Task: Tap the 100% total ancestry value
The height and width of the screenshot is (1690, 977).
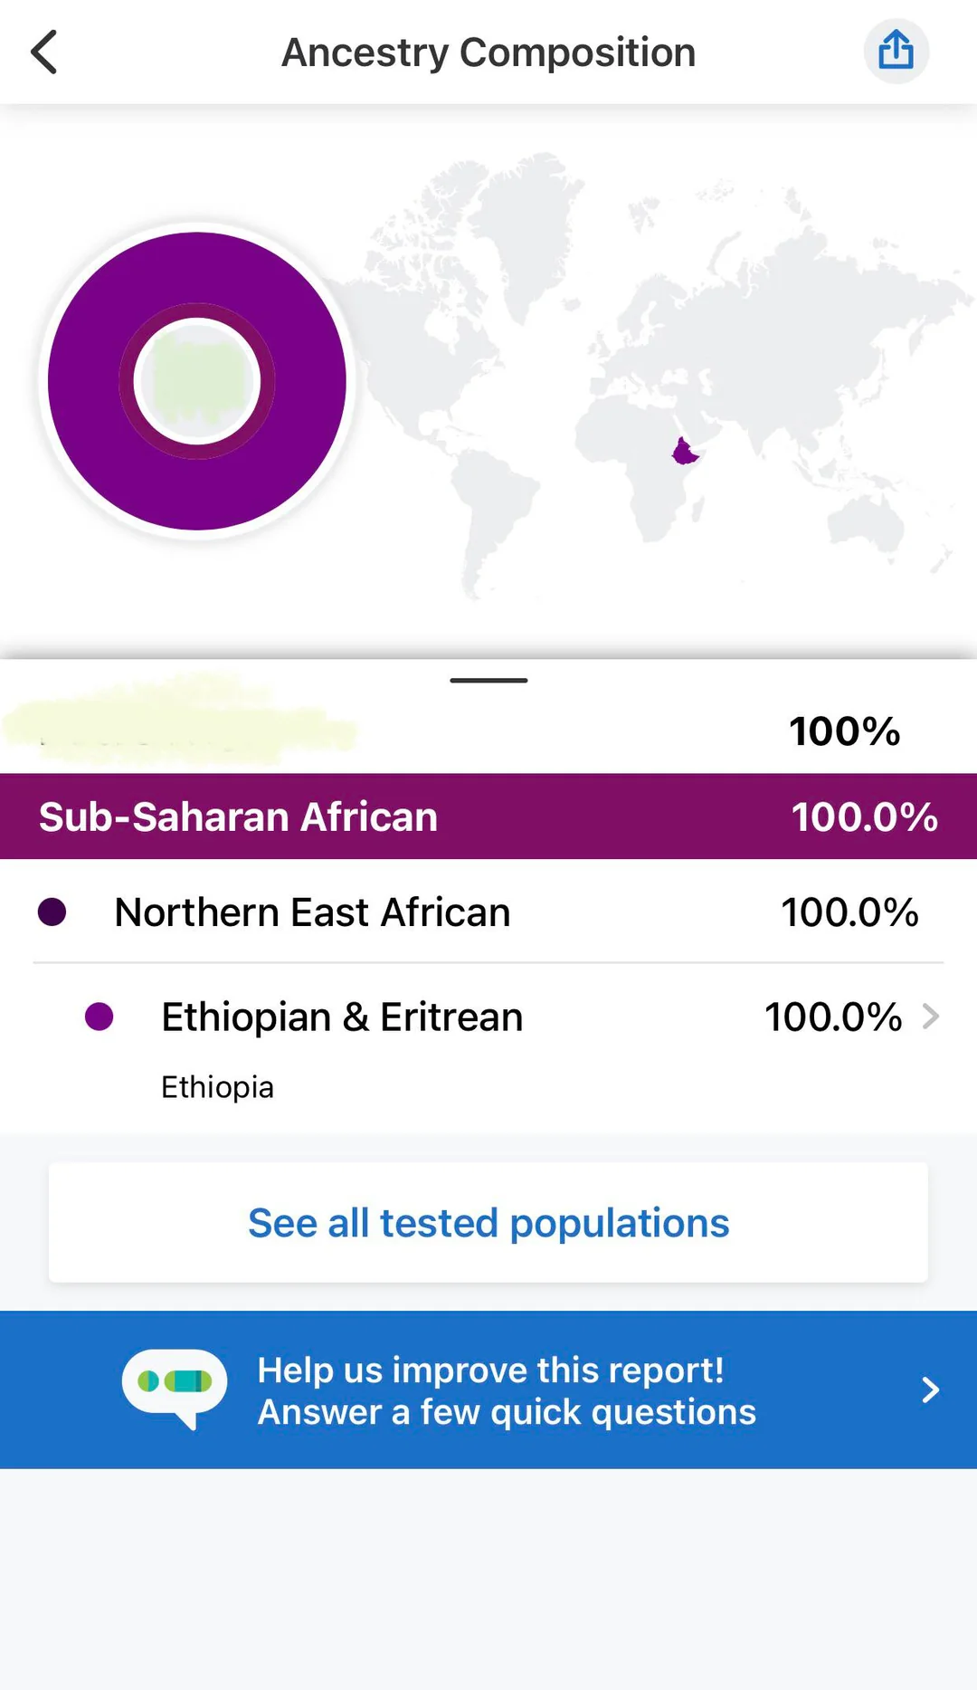Action: [x=844, y=731]
